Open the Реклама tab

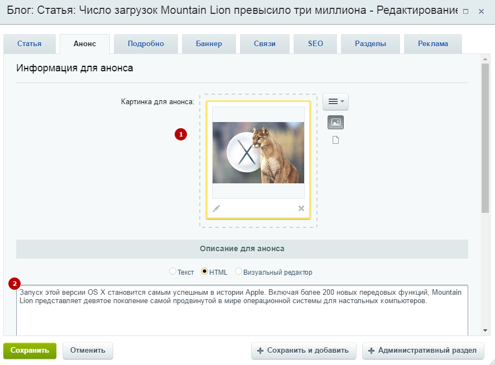(433, 44)
